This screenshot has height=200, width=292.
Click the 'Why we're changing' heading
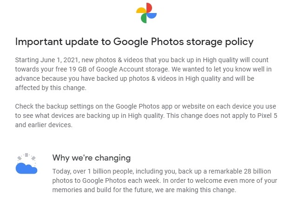91,157
